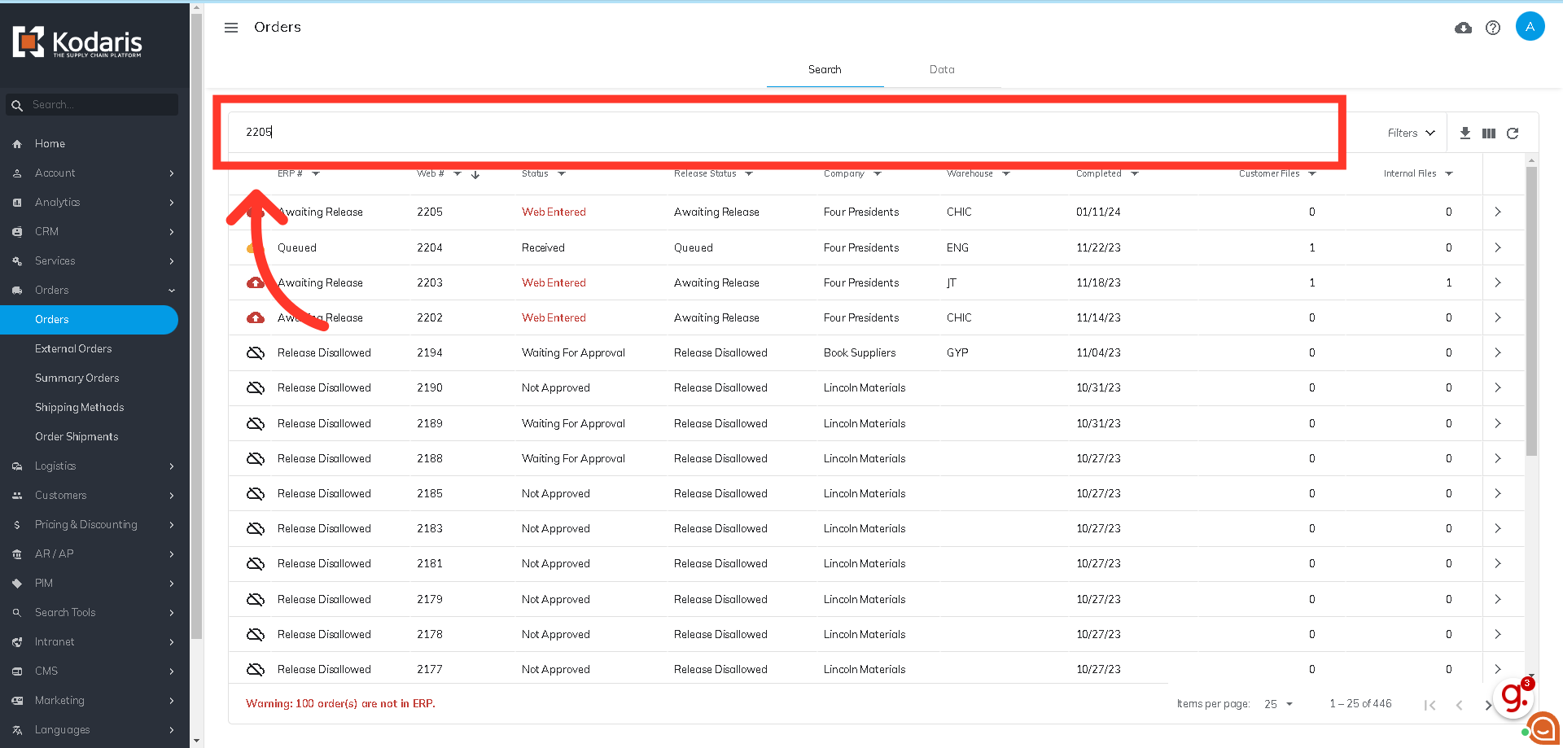The width and height of the screenshot is (1563, 748).
Task: Open Customer Files column filter dropdown
Action: [1312, 173]
